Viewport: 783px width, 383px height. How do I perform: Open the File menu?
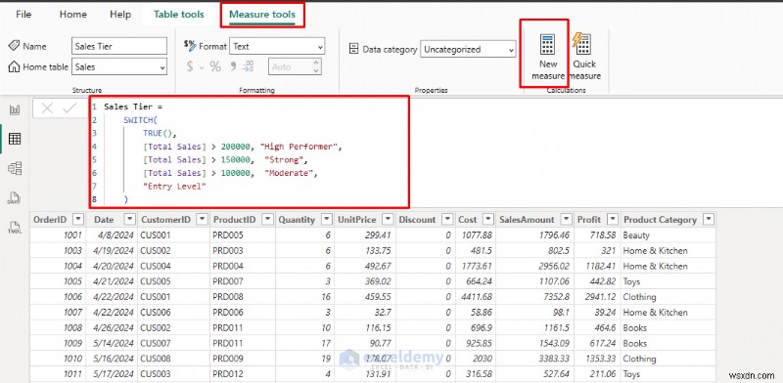23,15
